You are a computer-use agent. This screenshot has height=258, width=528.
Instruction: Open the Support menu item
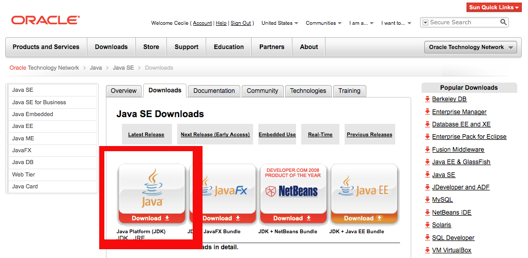186,47
